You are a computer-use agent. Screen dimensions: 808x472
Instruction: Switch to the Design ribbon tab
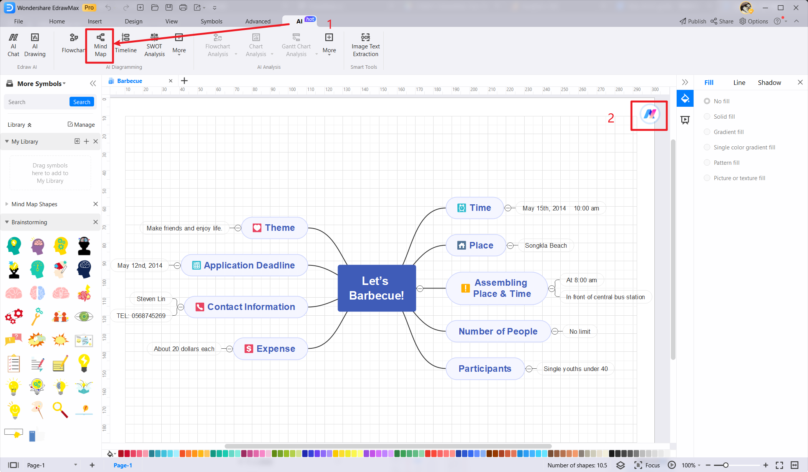pos(133,22)
